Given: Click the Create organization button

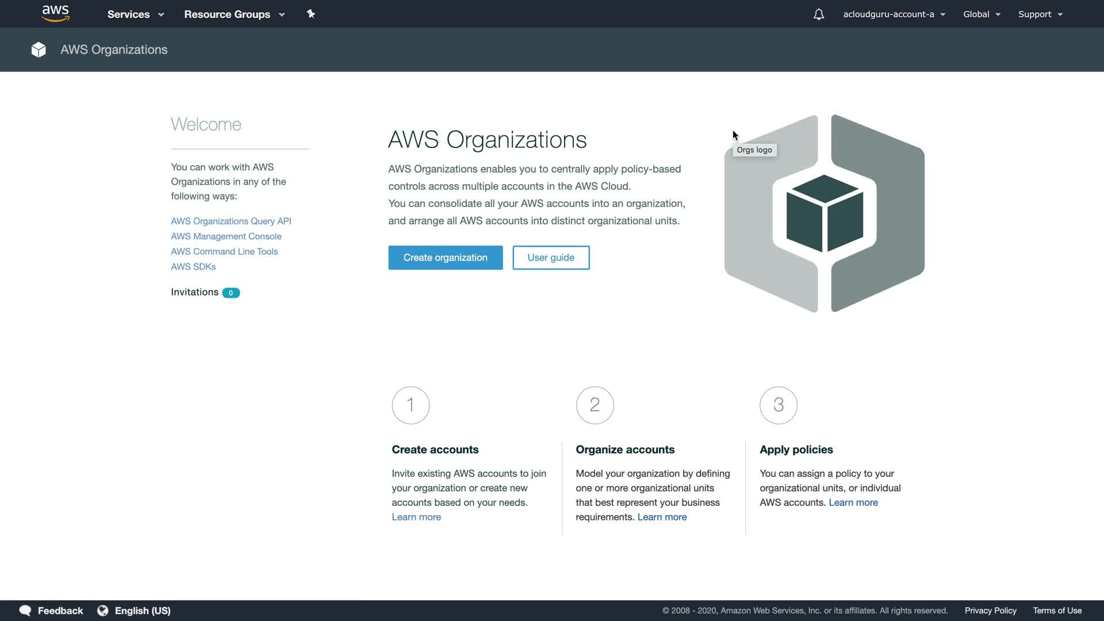Looking at the screenshot, I should [445, 258].
